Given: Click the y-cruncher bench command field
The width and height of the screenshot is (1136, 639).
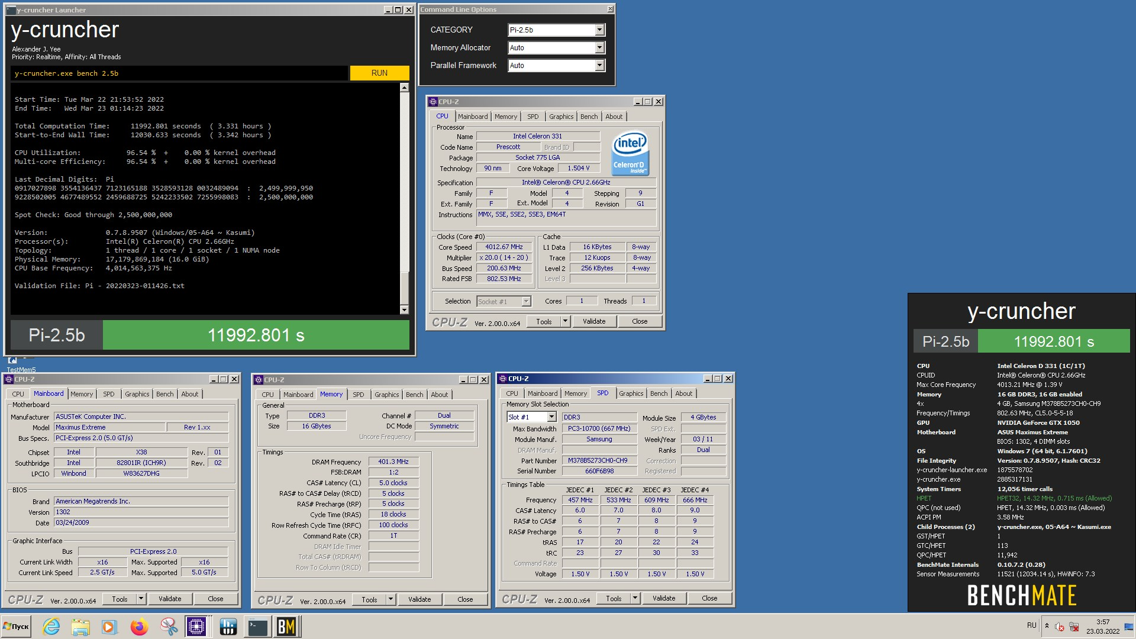Looking at the screenshot, I should click(177, 73).
